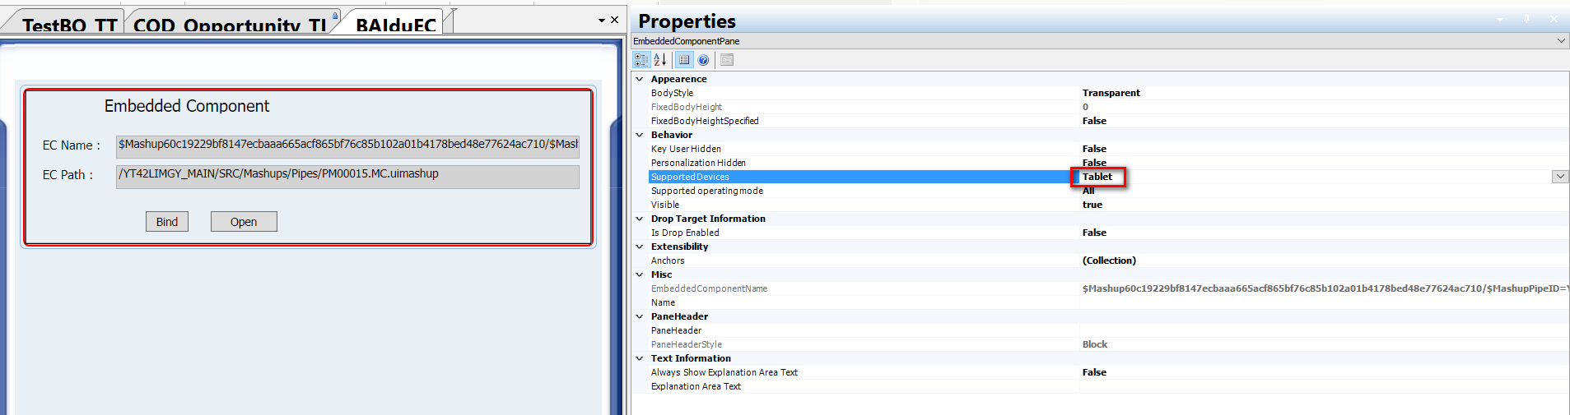1570x415 pixels.
Task: Collapse the Extensibility category
Action: coord(640,247)
